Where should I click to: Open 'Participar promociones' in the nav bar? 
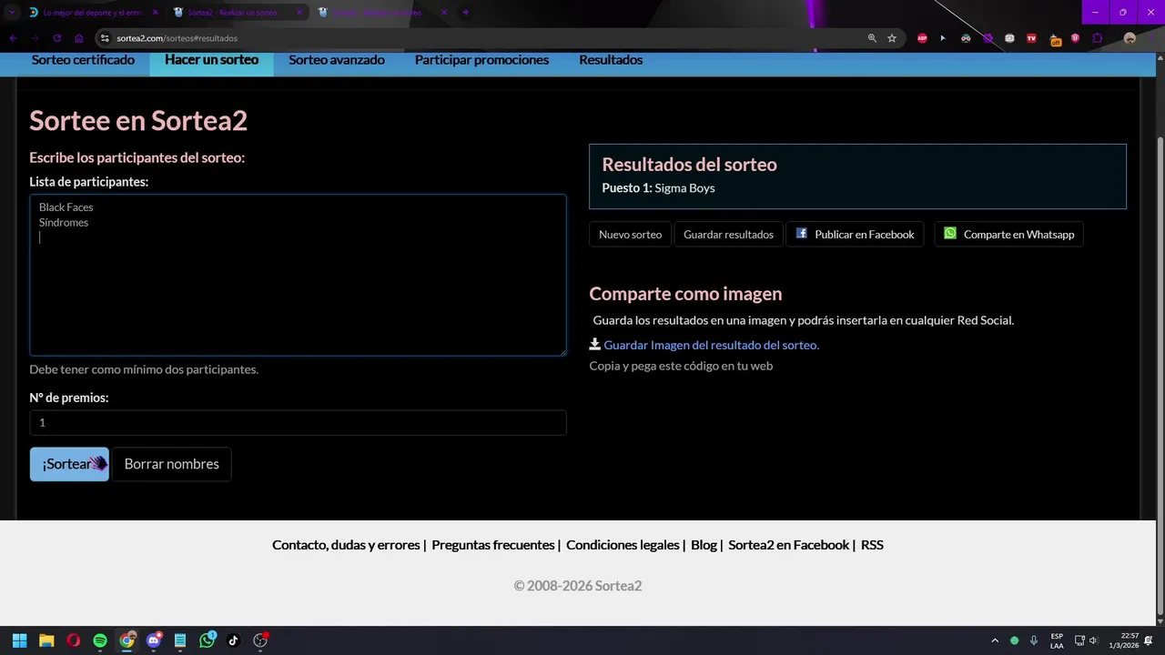coord(481,60)
